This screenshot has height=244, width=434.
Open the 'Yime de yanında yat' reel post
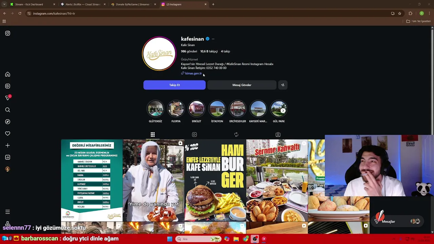[x=153, y=180]
